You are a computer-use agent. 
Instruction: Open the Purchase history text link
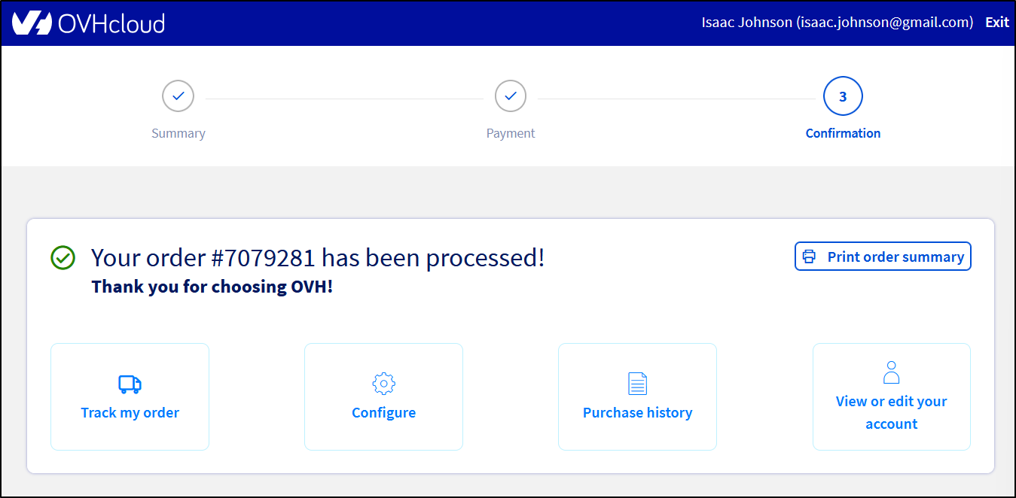pos(637,413)
